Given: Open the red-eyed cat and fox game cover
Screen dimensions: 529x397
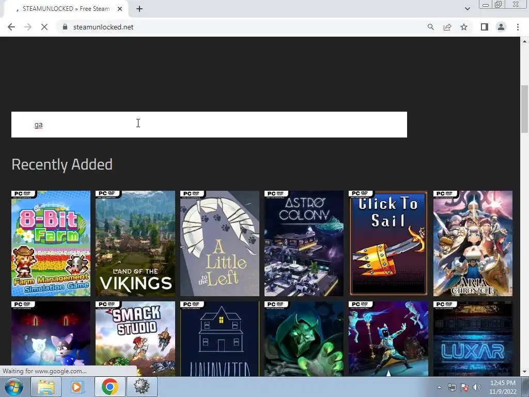Looking at the screenshot, I should [51, 339].
